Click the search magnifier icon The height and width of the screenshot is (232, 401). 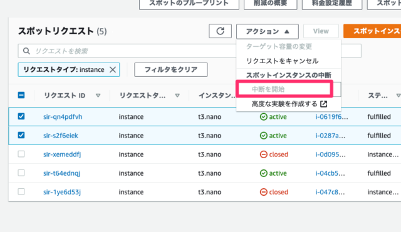pos(26,51)
